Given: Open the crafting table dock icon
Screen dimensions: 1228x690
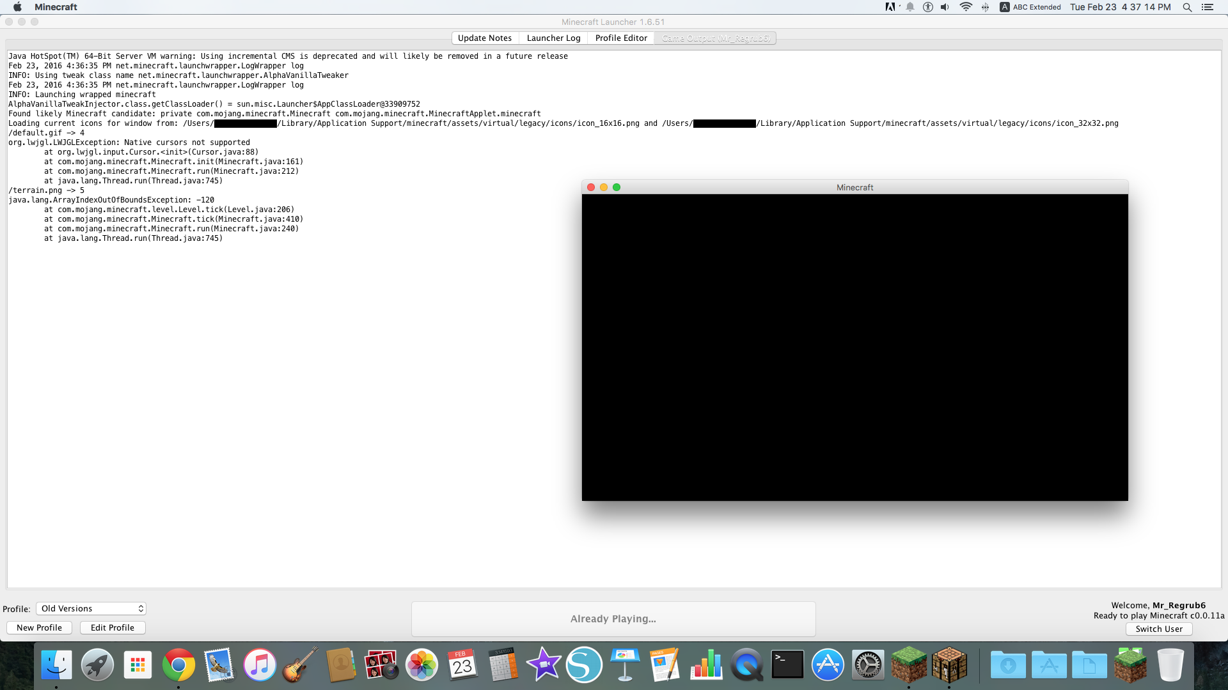Looking at the screenshot, I should (x=949, y=665).
